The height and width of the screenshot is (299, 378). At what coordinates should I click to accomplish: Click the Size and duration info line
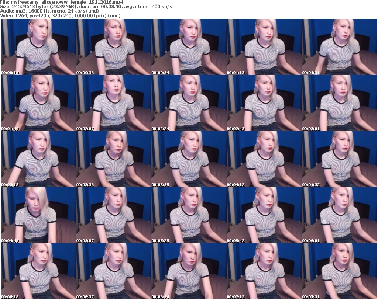(86, 7)
